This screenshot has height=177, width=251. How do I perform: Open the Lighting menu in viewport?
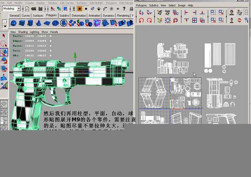(x=35, y=32)
